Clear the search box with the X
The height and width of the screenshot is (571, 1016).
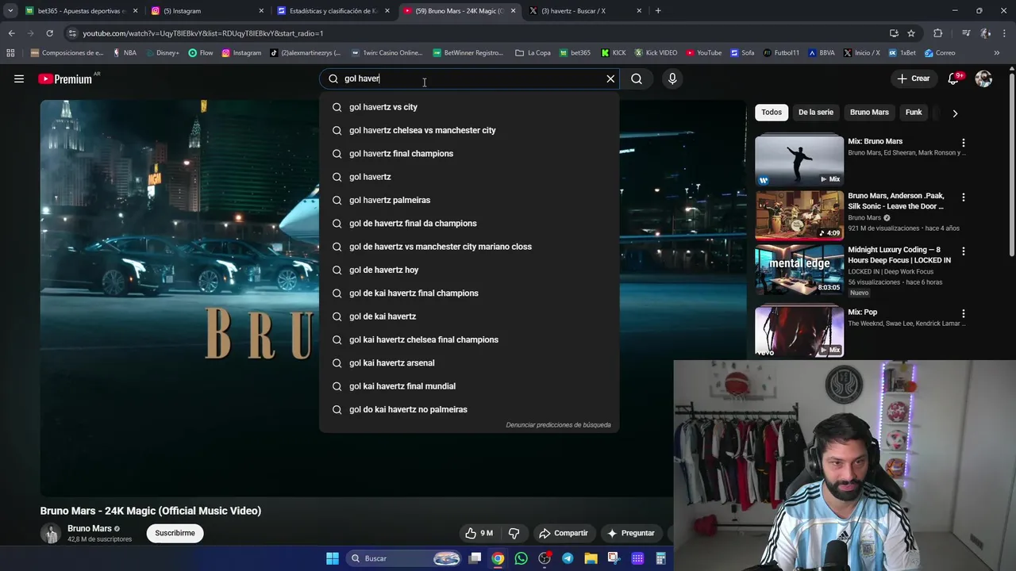610,79
